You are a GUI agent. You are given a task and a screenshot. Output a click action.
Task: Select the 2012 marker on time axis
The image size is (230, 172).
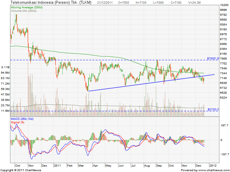click(x=212, y=166)
